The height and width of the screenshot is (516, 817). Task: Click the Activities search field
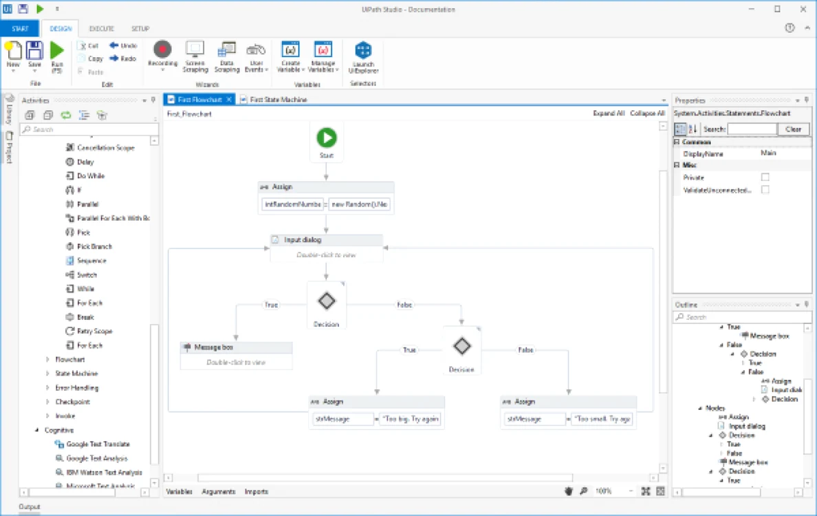[x=89, y=129]
